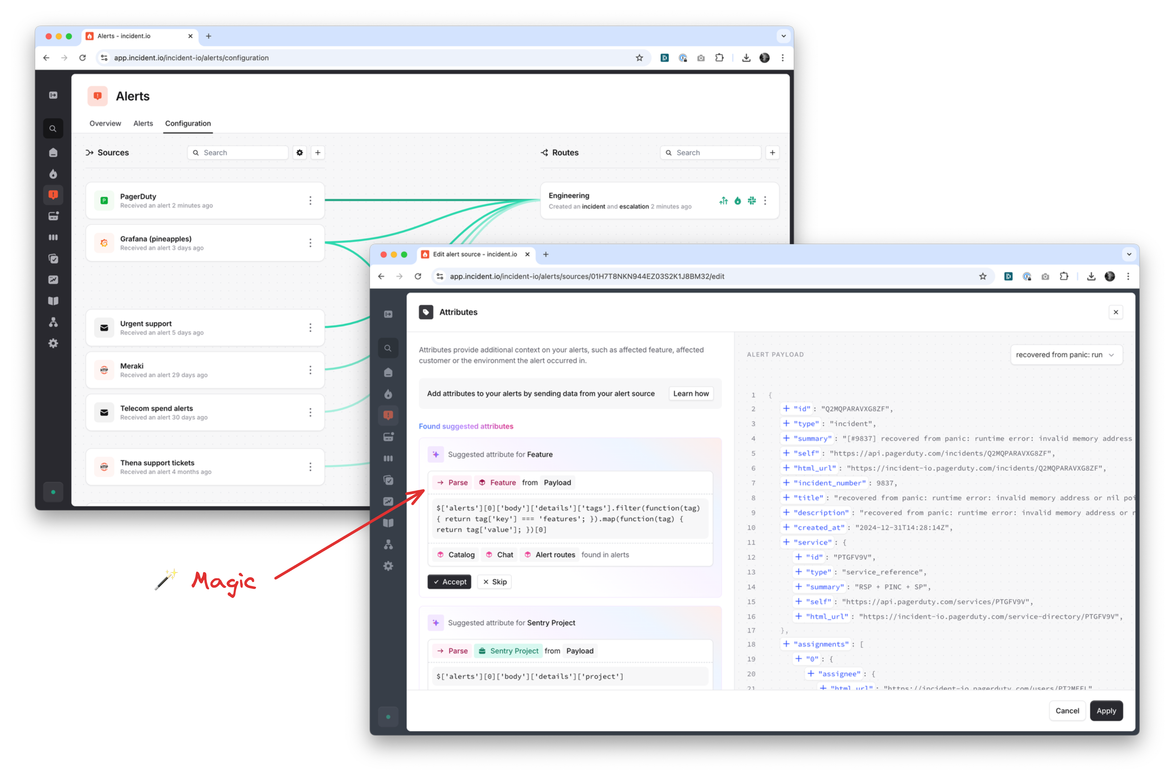Open the Incidents flame icon in the Alerts window sidebar

53,174
